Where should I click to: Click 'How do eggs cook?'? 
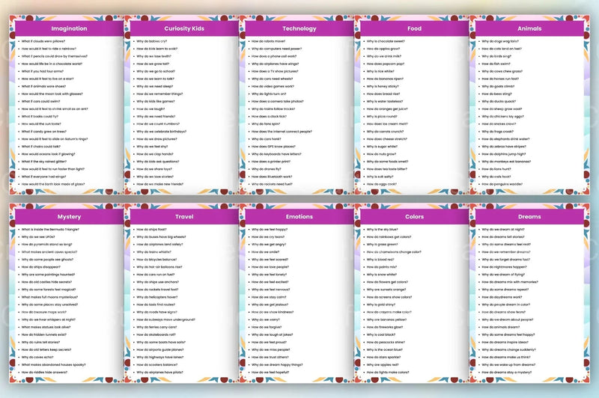[381, 184]
